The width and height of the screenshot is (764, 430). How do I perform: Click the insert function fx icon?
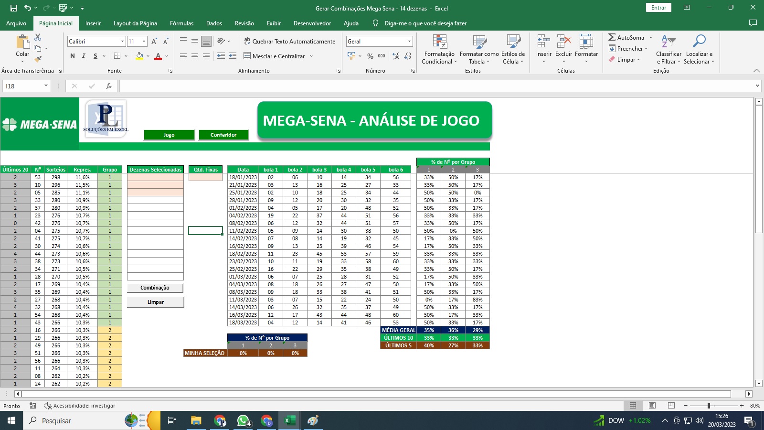pyautogui.click(x=109, y=86)
